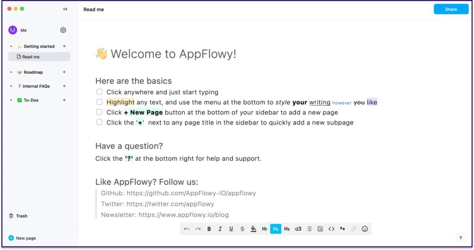Set Heading 2 style
Screen dimensions: 474x250
click(276, 229)
